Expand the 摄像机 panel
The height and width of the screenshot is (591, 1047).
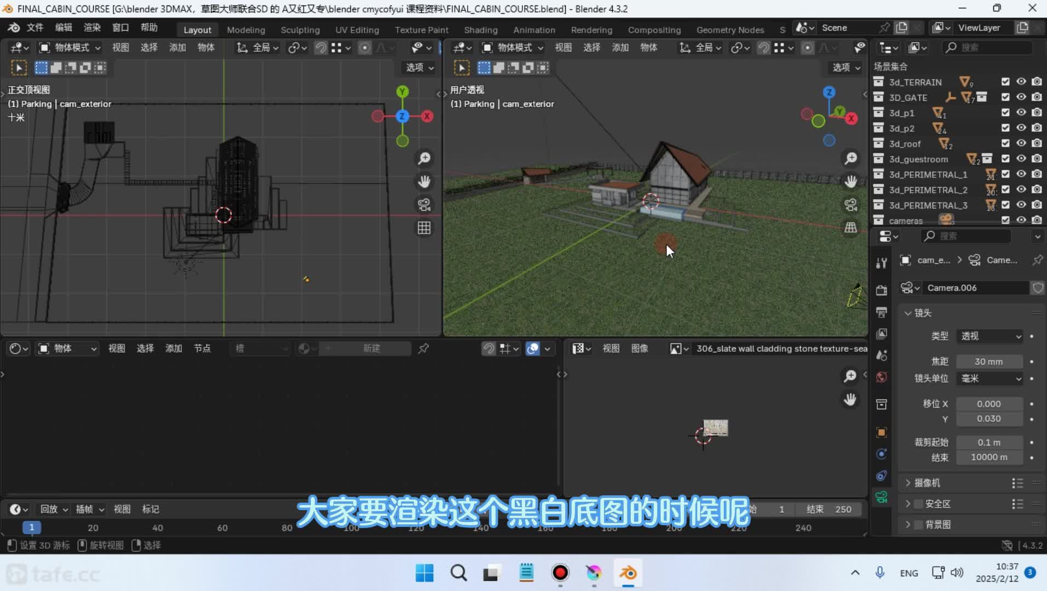click(x=927, y=483)
